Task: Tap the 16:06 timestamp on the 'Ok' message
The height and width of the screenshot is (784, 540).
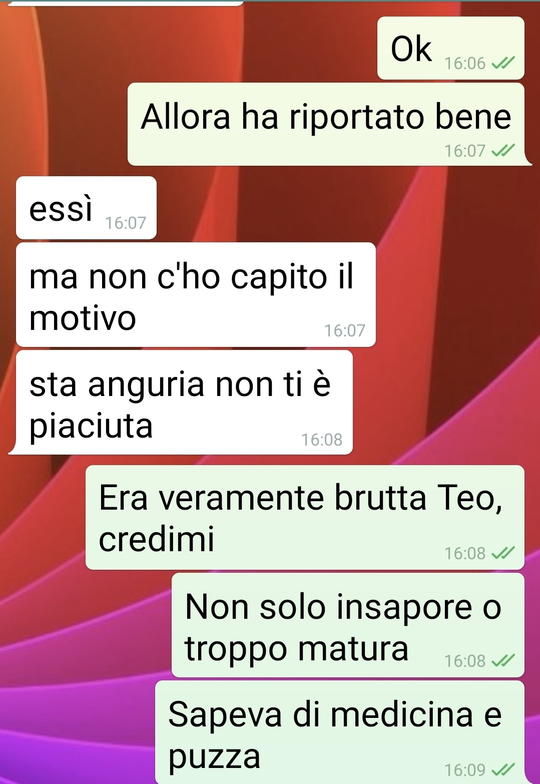Action: click(465, 64)
